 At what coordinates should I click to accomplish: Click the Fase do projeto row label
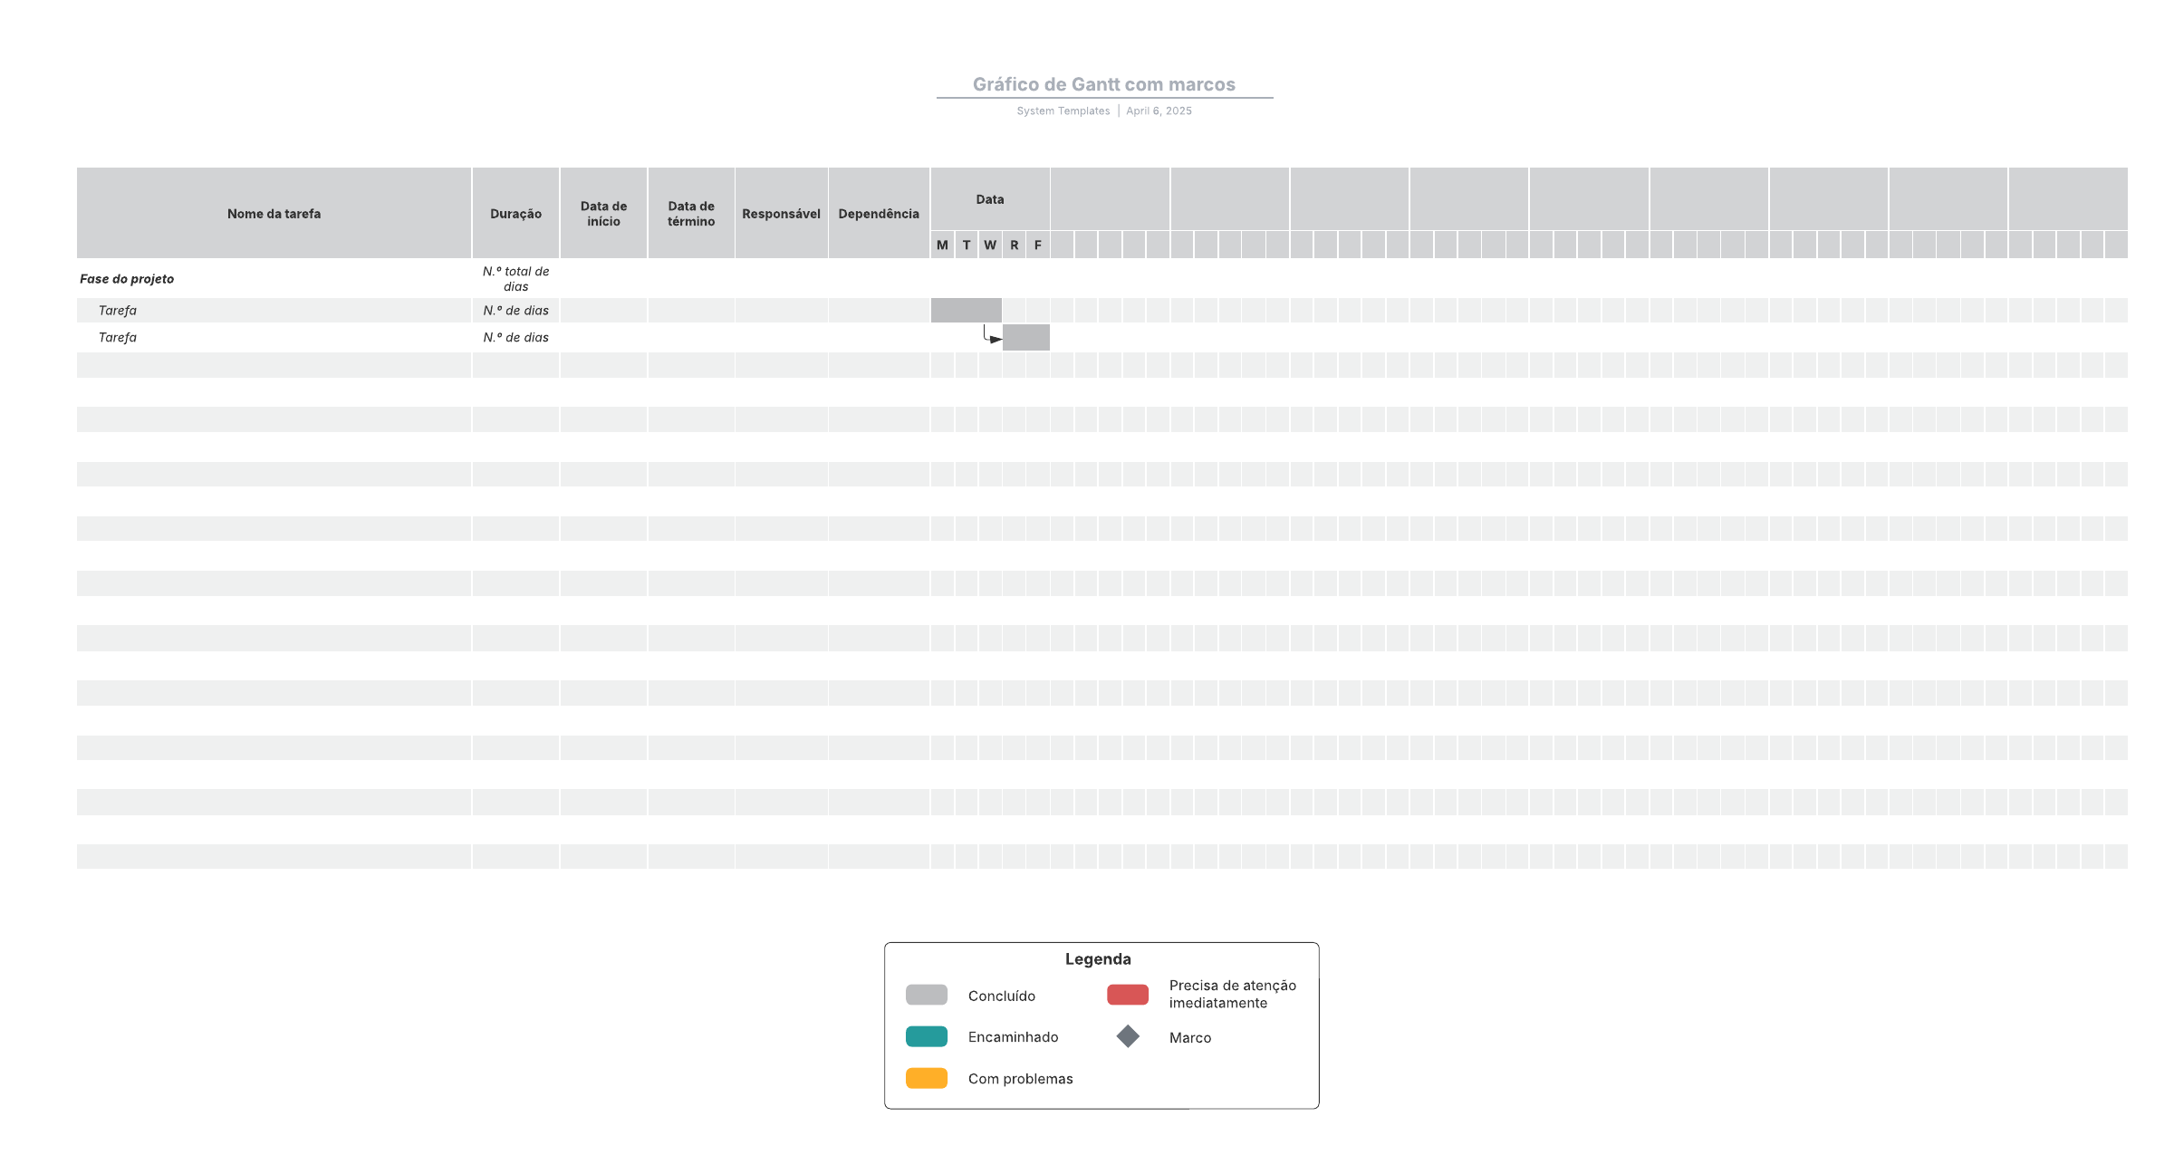[127, 279]
